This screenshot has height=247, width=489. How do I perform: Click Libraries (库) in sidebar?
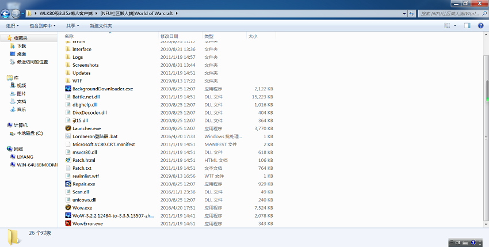pos(16,78)
